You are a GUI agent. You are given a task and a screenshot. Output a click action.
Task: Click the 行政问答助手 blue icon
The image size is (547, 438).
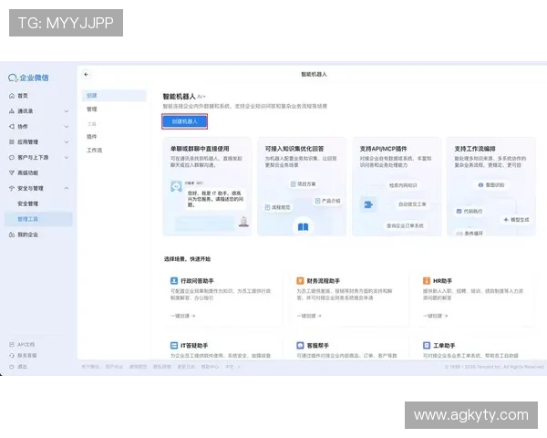174,281
